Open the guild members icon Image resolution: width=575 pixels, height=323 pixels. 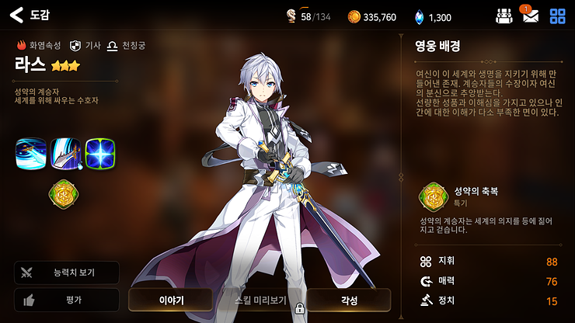504,16
